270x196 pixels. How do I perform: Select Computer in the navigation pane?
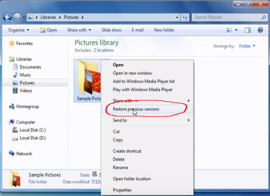[x=26, y=122]
